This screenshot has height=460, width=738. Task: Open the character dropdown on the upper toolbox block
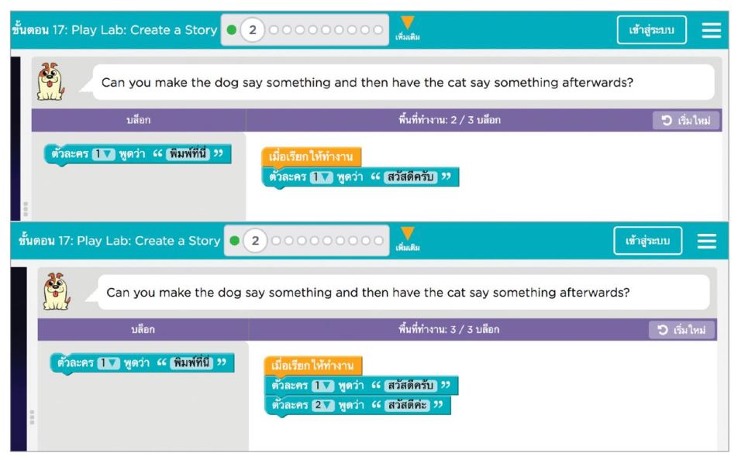103,154
